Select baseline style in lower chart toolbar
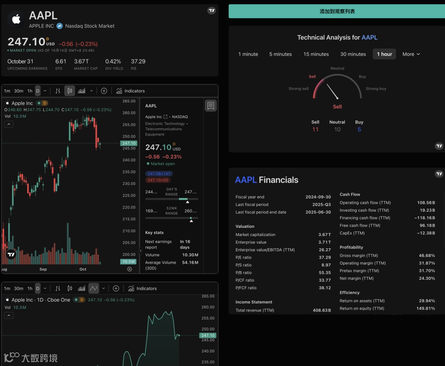Viewport: 445px width, 366px height. coord(94,288)
